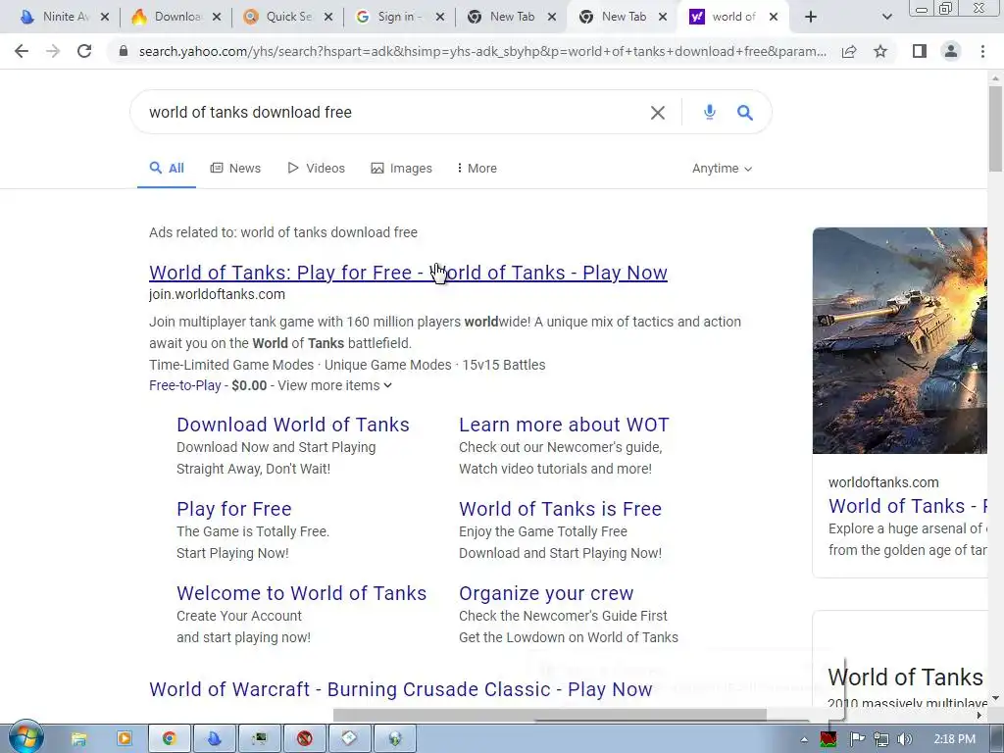
Task: Open the Chrome profile avatar menu
Action: pyautogui.click(x=951, y=51)
